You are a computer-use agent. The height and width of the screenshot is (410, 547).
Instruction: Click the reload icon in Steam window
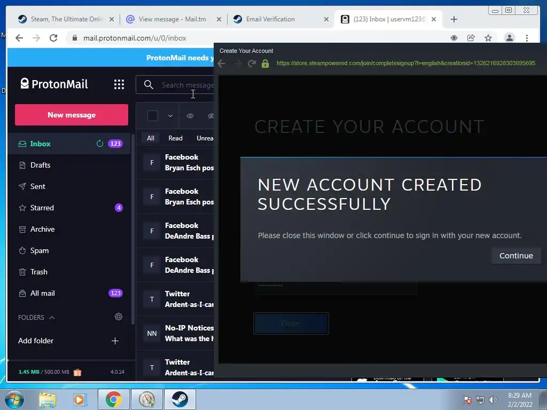(x=252, y=64)
